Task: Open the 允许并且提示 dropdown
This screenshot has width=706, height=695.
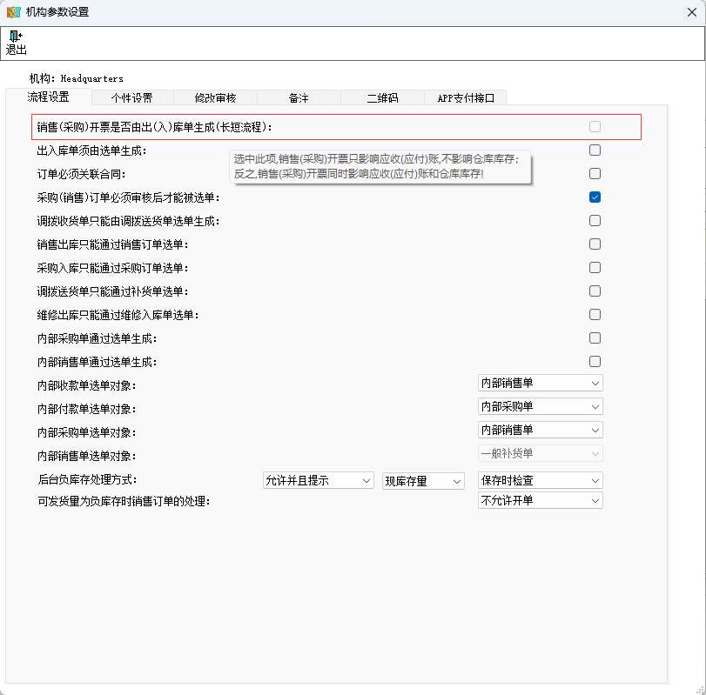Action: pyautogui.click(x=319, y=480)
